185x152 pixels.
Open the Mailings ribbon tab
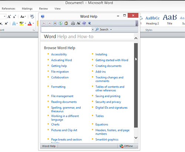[x=27, y=9]
